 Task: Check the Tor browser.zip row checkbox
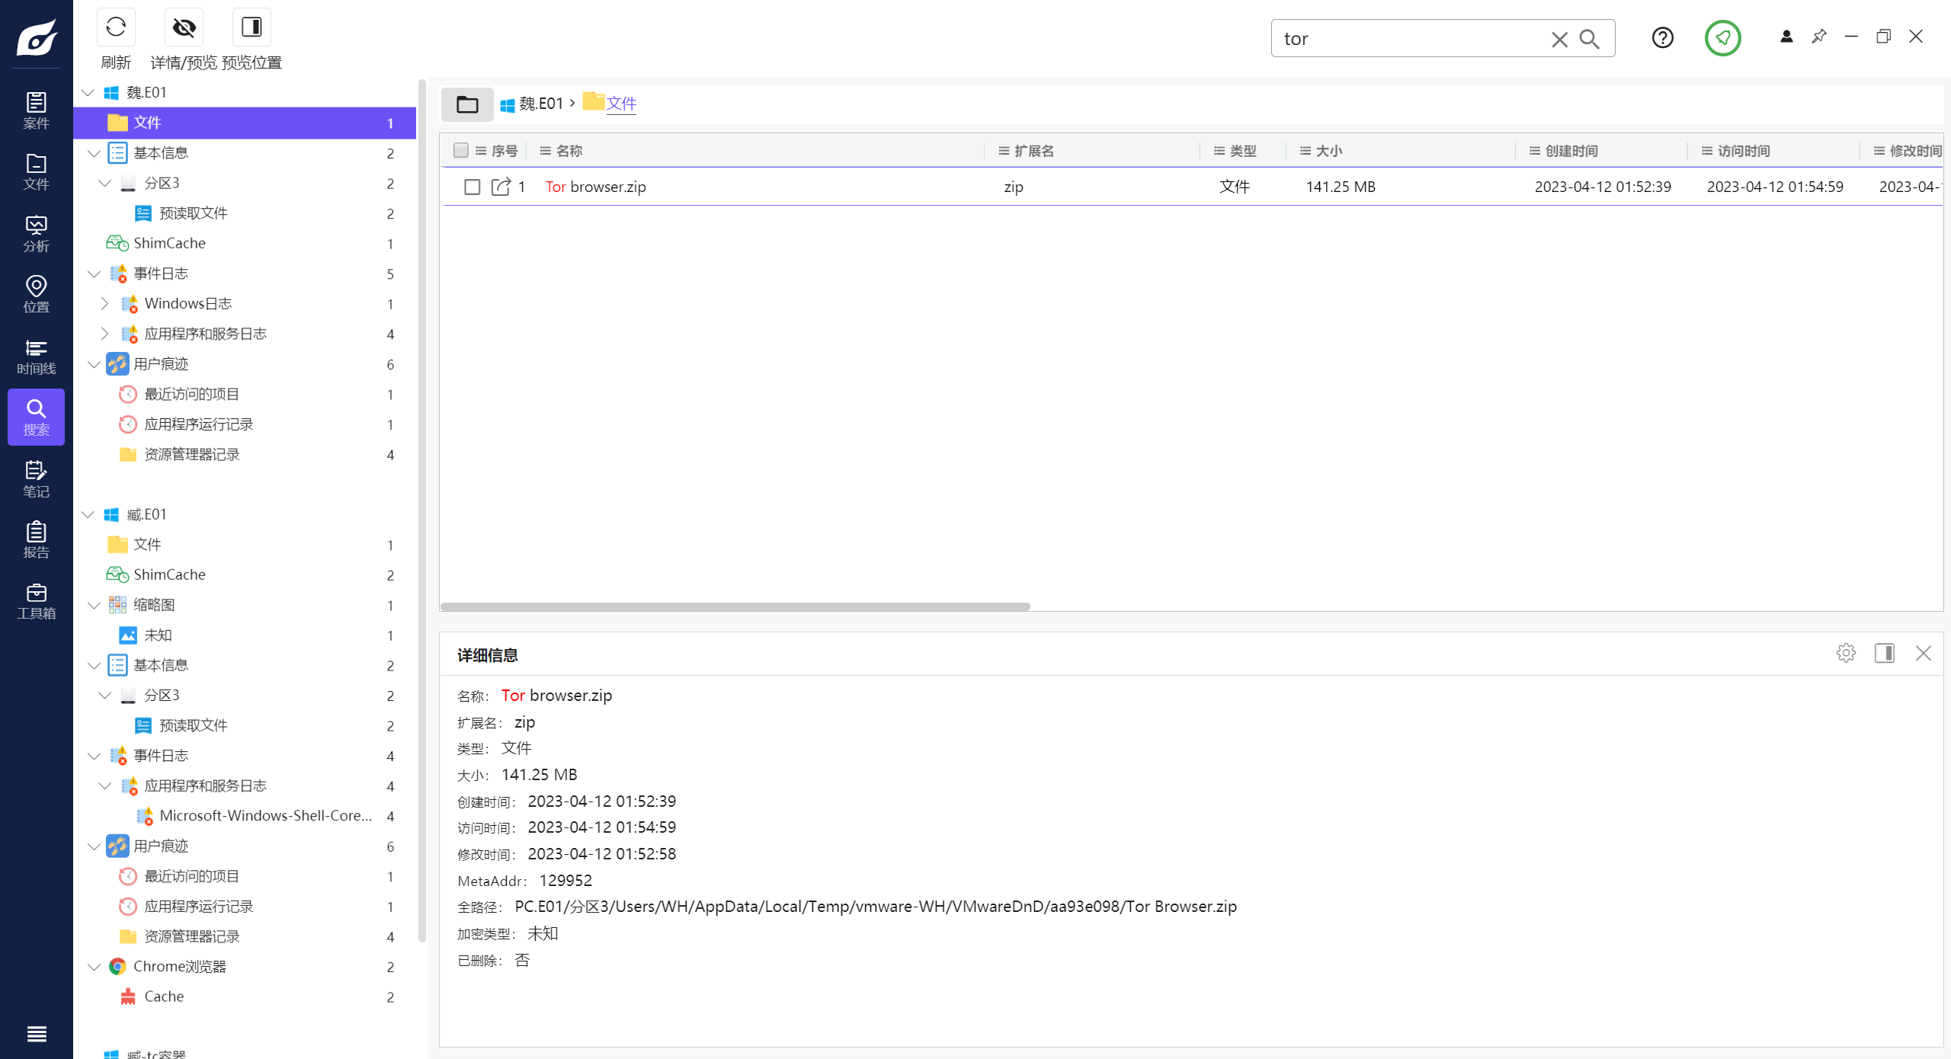(472, 187)
